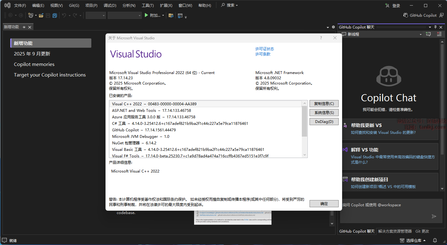This screenshot has height=245, width=447.
Task: Open the 选择仓库 repository selector
Action: pyautogui.click(x=413, y=240)
